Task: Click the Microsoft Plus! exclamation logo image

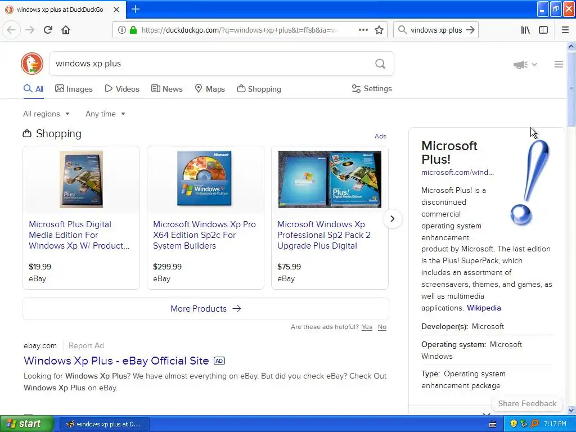Action: pos(530,183)
